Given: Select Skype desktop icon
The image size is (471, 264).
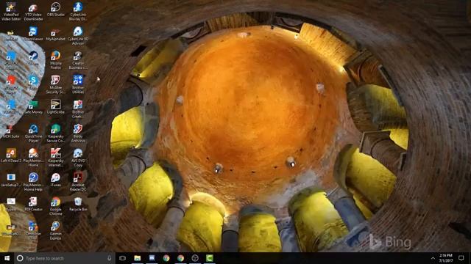Looking at the screenshot, I should click(33, 82).
